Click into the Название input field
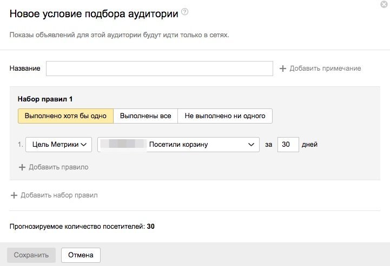 pyautogui.click(x=160, y=69)
